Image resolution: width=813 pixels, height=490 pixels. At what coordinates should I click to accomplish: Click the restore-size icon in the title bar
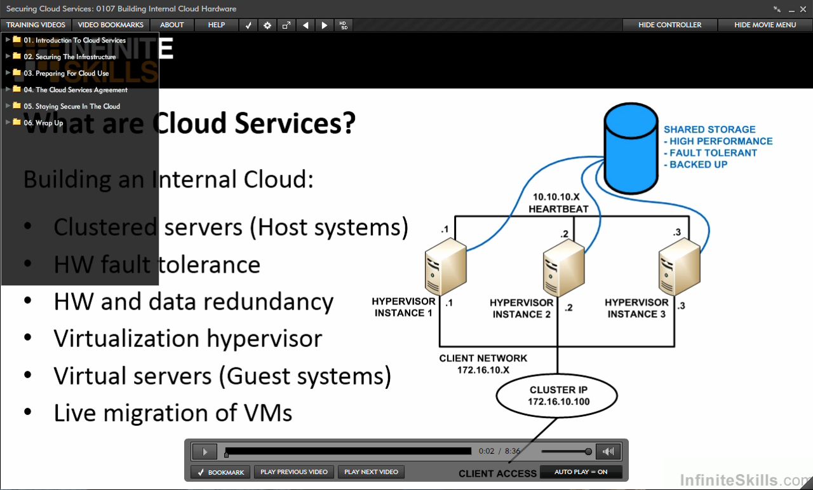tap(777, 9)
